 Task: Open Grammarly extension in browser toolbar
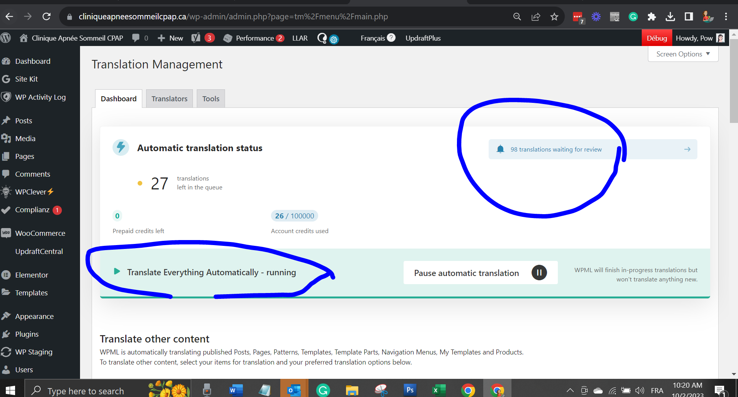(x=633, y=17)
